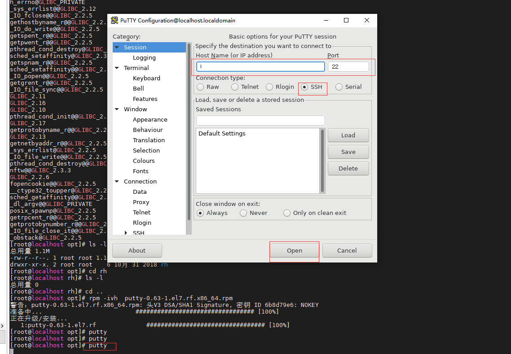Open the Fonts settings category

coord(141,171)
